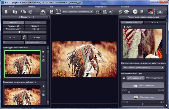Click the Импорт button
The width and height of the screenshot is (169, 109).
(12, 37)
